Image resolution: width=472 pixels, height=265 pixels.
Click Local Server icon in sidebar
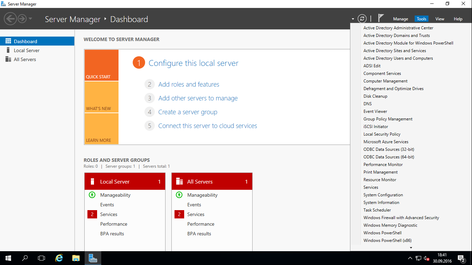point(8,50)
